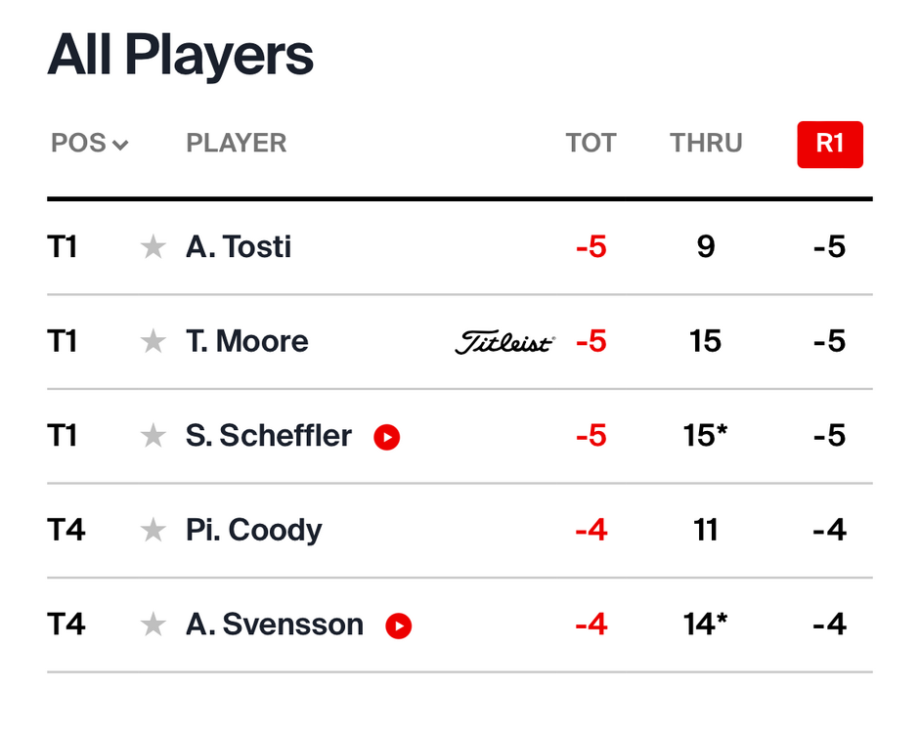
Task: Click S. Scheffler's thru value 15*
Action: [x=706, y=436]
